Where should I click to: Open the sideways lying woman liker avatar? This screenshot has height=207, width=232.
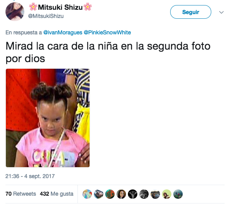coord(99,194)
